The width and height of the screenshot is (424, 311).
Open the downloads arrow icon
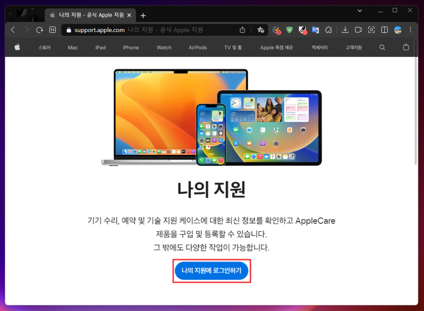tap(345, 30)
